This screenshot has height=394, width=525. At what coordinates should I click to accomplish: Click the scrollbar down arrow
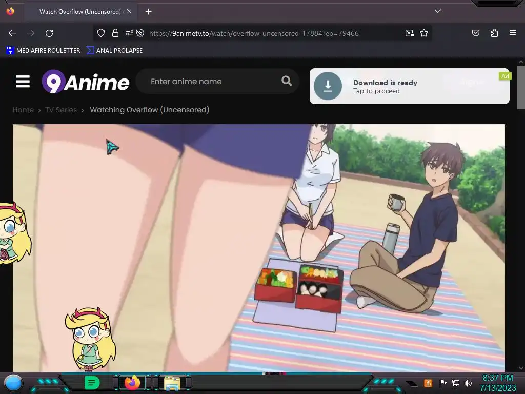point(521,368)
